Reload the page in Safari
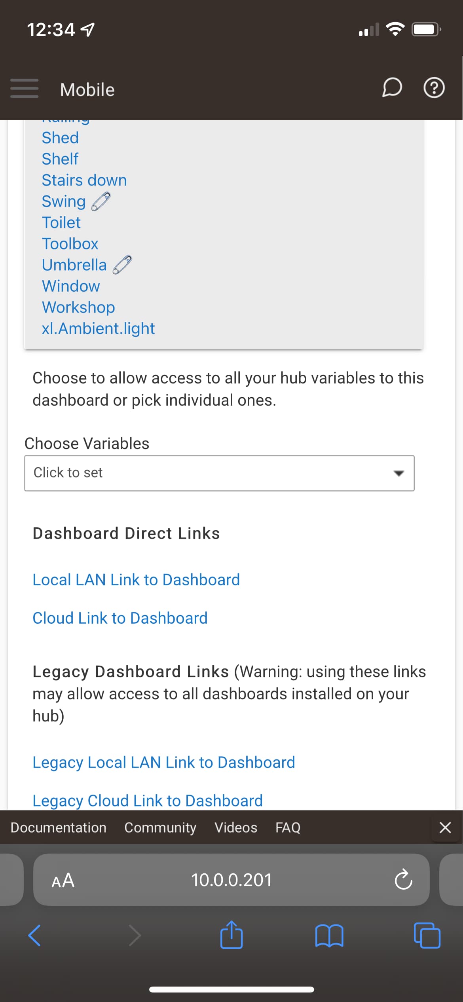The width and height of the screenshot is (463, 1002). (403, 880)
